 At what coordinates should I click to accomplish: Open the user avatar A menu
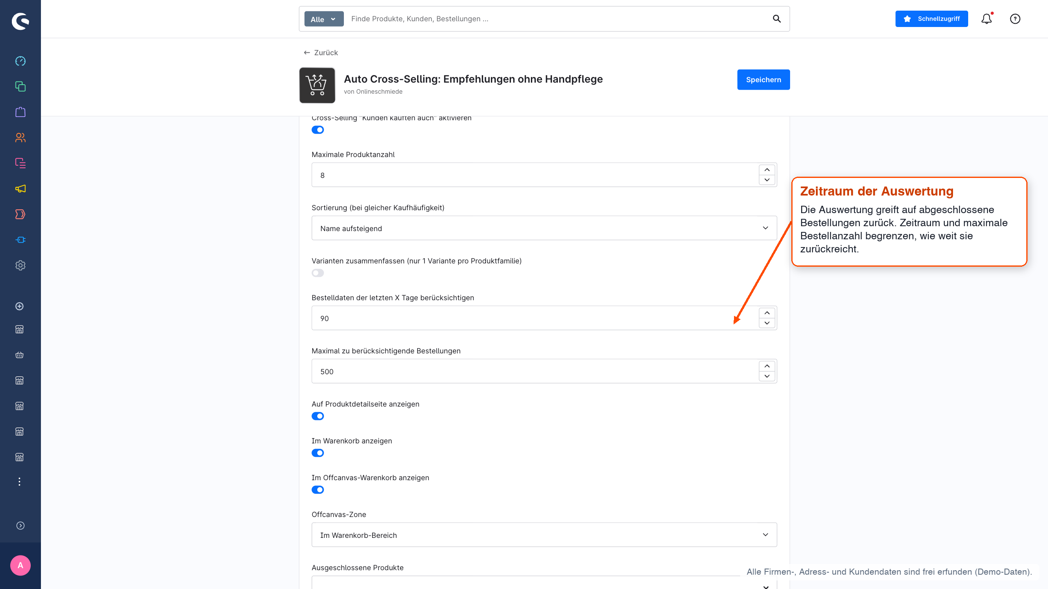tap(20, 566)
